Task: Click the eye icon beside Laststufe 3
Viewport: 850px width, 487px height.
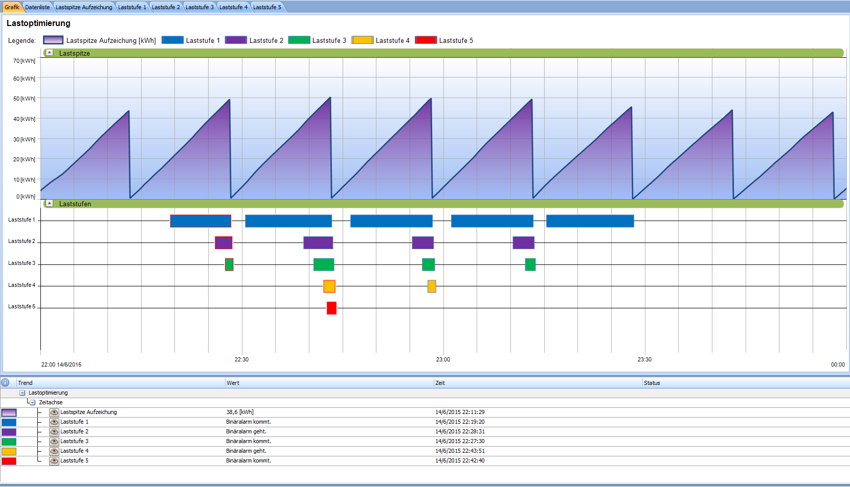Action: click(x=54, y=442)
